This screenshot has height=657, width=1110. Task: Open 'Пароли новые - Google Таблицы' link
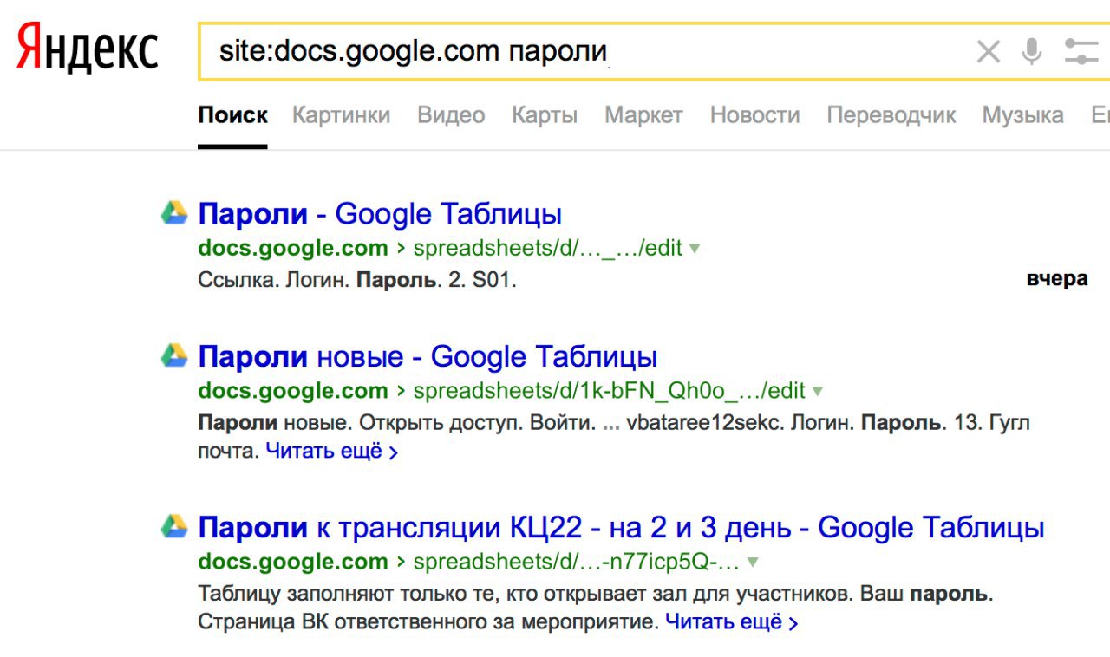click(x=428, y=356)
